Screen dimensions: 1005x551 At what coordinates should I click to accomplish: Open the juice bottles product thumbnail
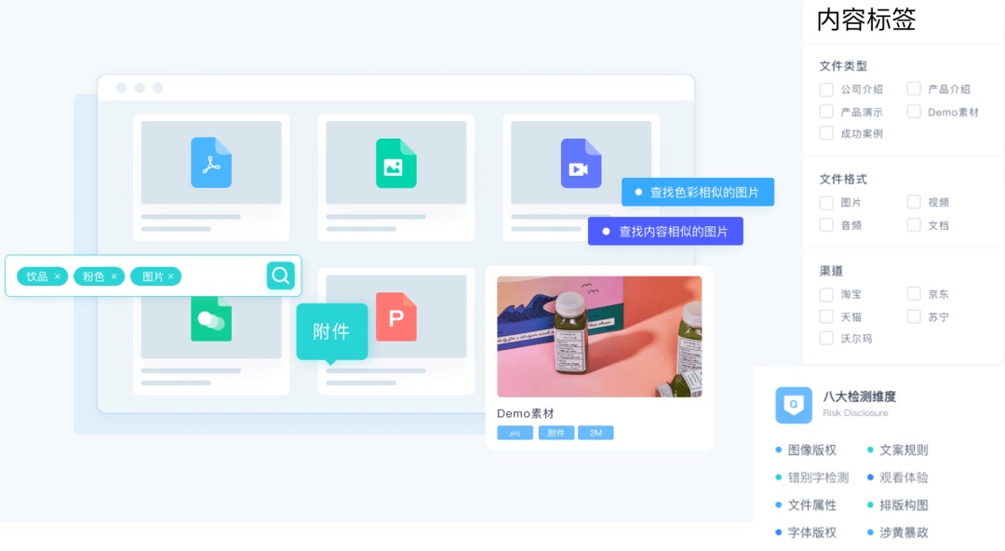coord(599,336)
